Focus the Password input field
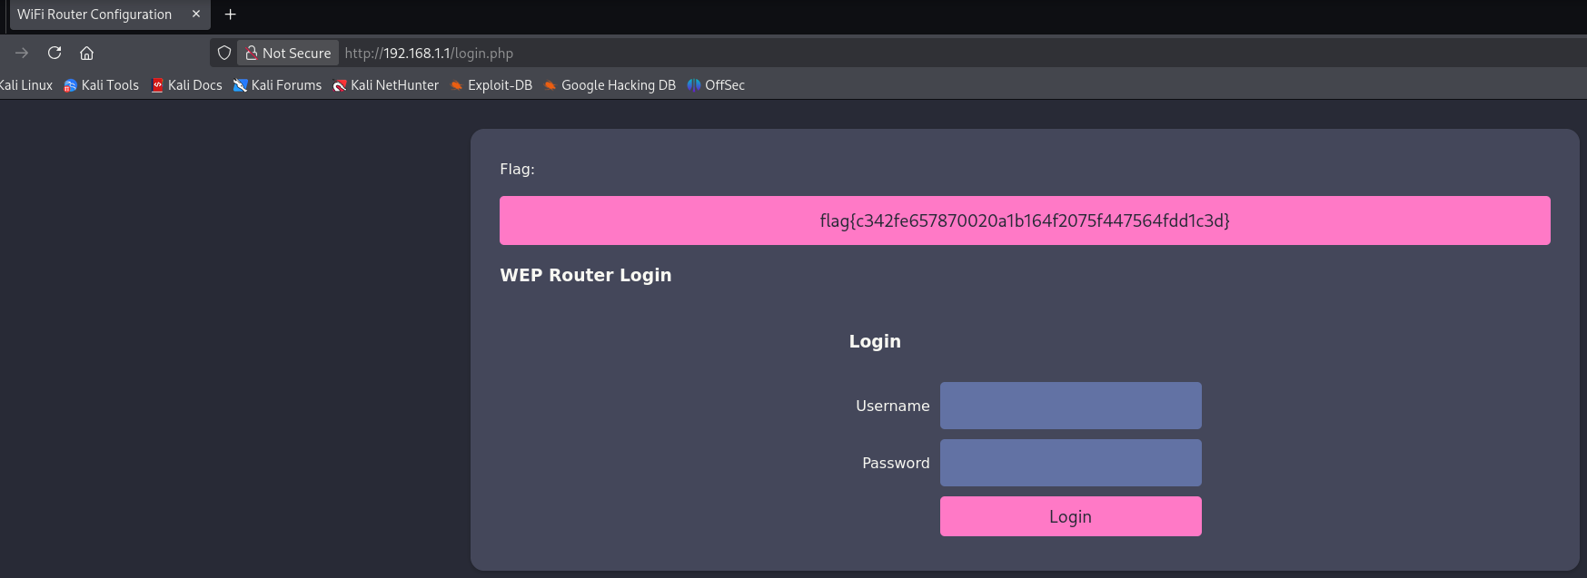 tap(1071, 463)
